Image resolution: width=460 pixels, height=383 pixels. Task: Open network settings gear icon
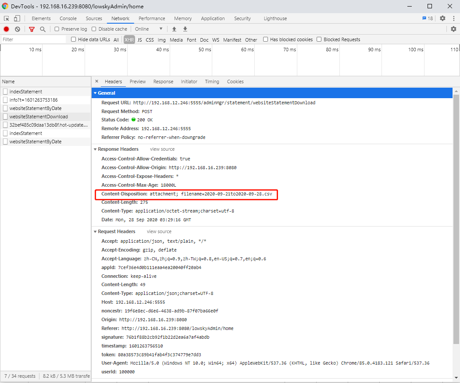(453, 29)
